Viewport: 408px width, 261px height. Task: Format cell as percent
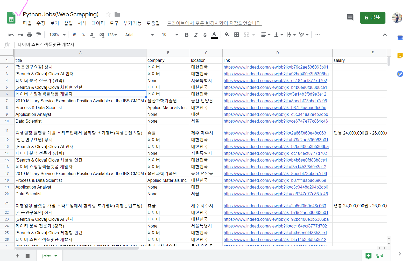point(83,35)
